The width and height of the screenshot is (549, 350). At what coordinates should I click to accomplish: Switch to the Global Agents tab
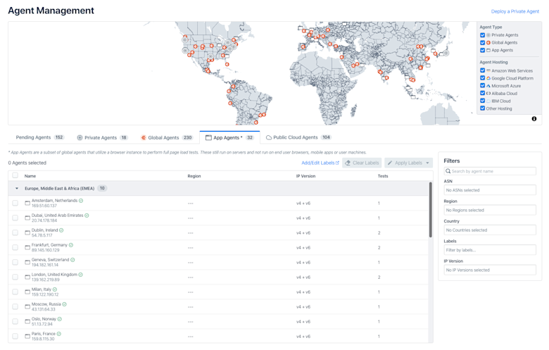click(x=167, y=137)
